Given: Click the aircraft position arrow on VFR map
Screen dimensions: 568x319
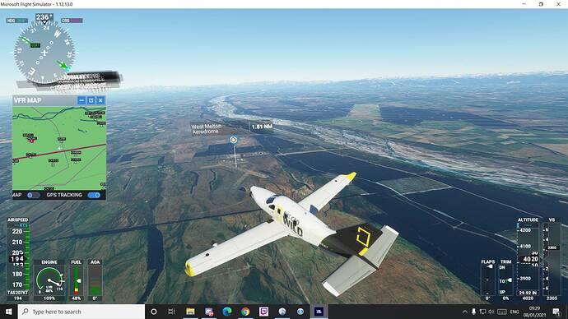Looking at the screenshot, I should coord(60,148).
